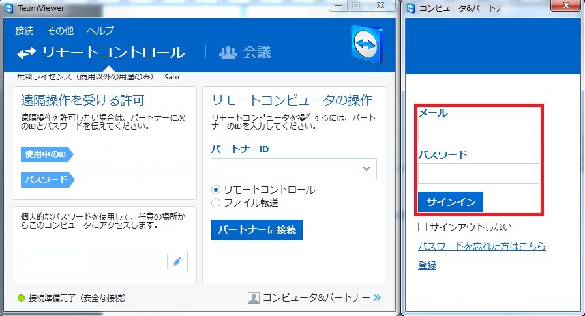Click the 使用中のID label tag
This screenshot has width=585, height=316.
47,154
